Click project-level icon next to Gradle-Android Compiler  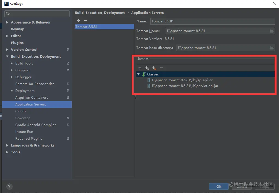coord(68,125)
